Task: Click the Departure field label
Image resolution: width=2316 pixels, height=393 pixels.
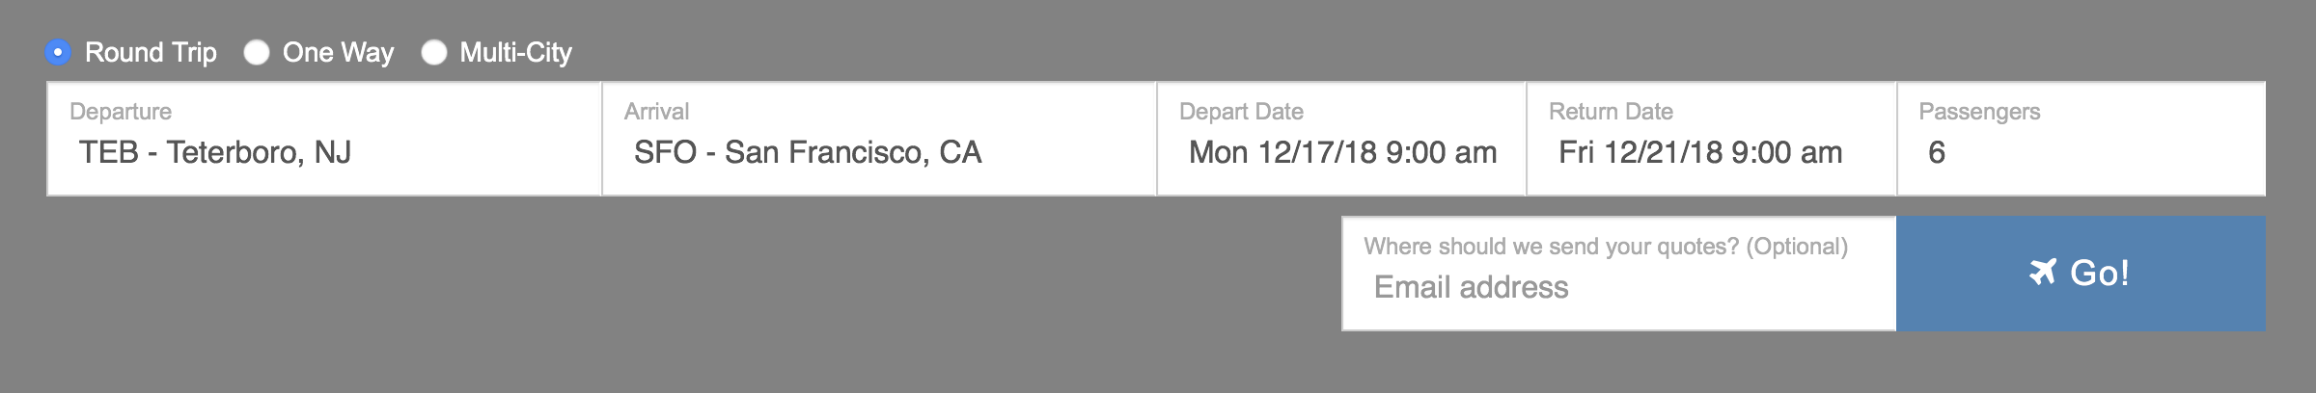Action: pyautogui.click(x=121, y=112)
